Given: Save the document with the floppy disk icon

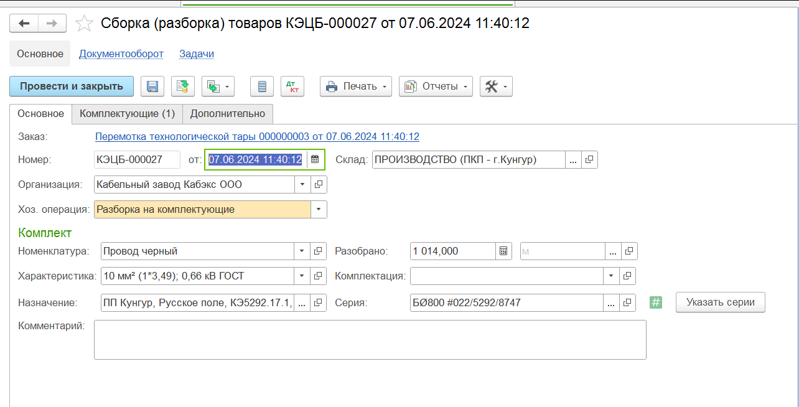Looking at the screenshot, I should coord(152,87).
